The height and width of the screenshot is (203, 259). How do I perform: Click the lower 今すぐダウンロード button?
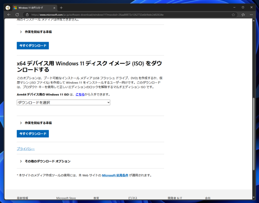coord(33,133)
